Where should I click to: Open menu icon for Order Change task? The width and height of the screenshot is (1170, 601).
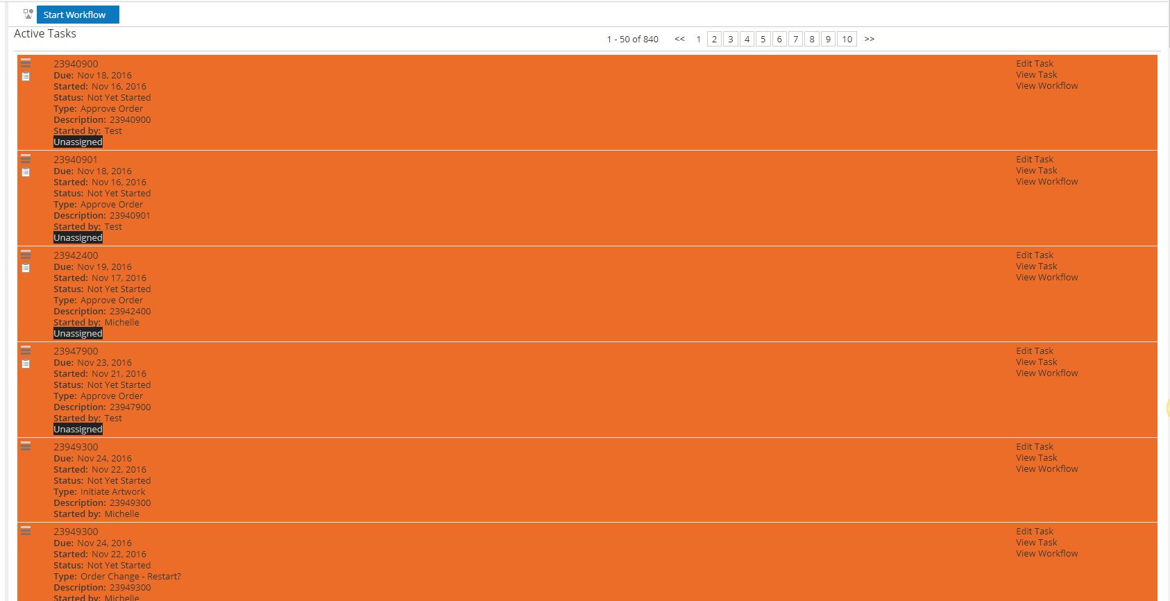click(26, 531)
